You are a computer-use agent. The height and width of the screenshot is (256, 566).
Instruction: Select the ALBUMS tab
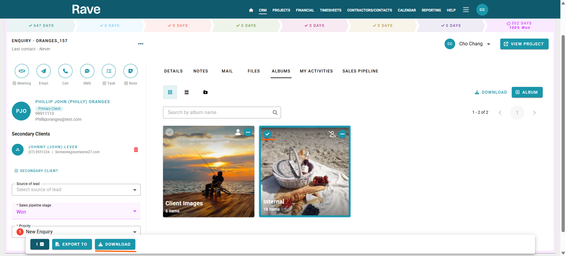(281, 71)
